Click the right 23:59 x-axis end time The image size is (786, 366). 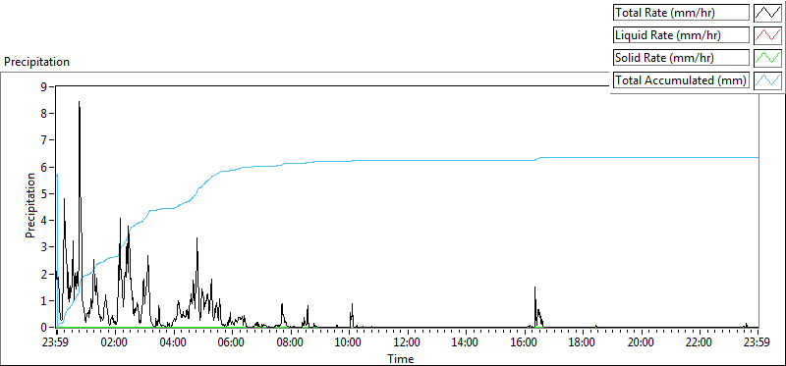[x=758, y=343]
